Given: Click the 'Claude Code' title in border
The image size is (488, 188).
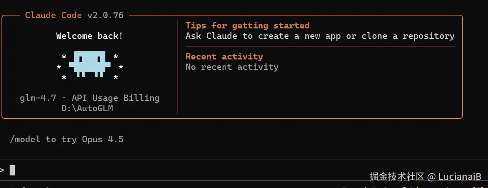Looking at the screenshot, I should (53, 15).
